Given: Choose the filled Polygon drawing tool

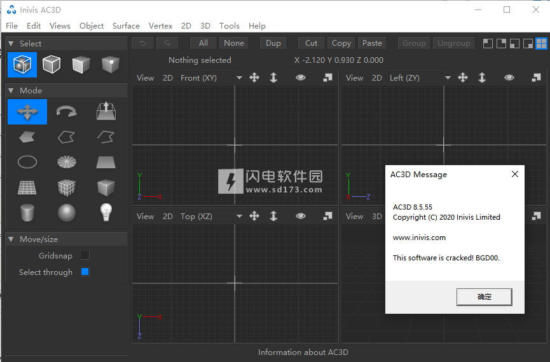Looking at the screenshot, I should [27, 137].
